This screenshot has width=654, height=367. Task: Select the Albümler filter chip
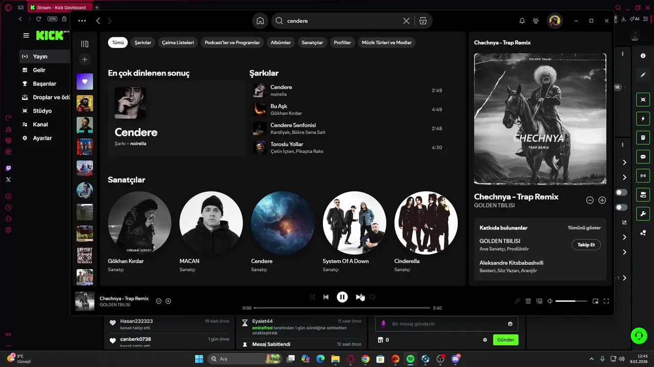281,43
